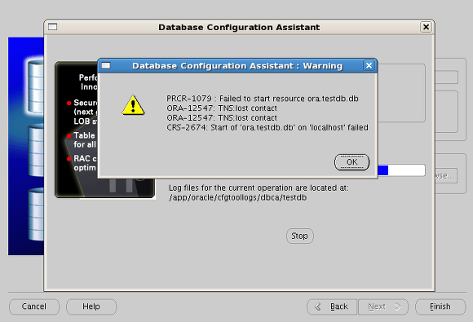
Task: Click the Finish button
Action: click(440, 307)
